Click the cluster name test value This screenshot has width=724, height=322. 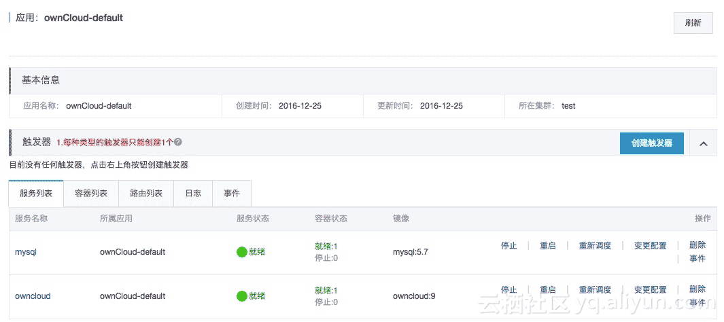[x=568, y=106]
